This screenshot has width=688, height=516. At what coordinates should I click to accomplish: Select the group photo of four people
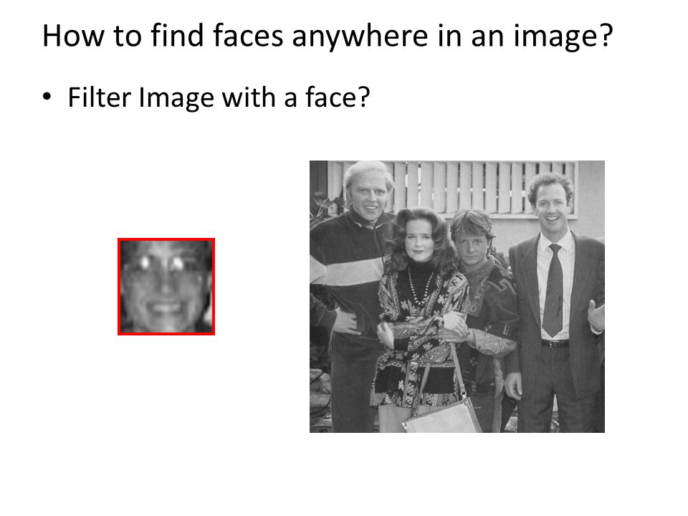(457, 297)
